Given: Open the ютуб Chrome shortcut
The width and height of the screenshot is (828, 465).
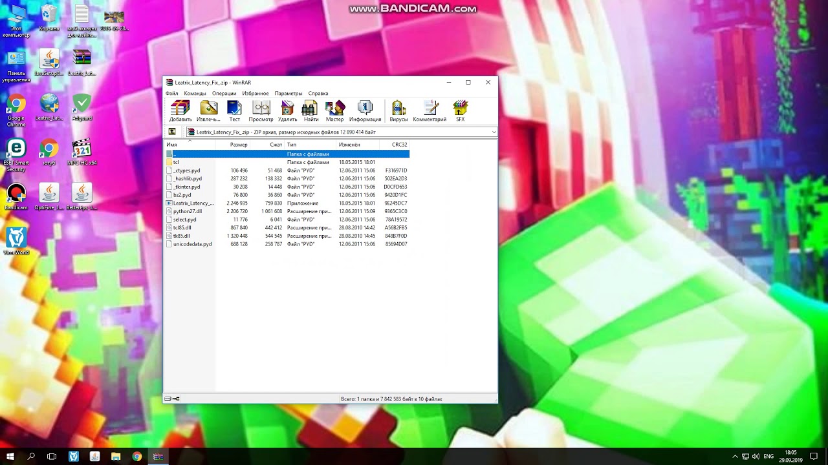Looking at the screenshot, I should 49,152.
